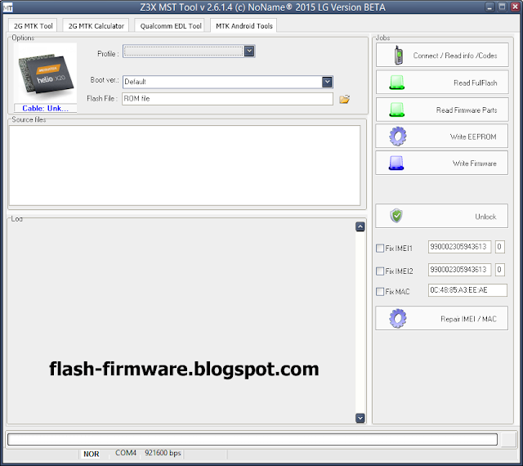
Task: Click the 921600 bps status bar entry
Action: click(163, 453)
